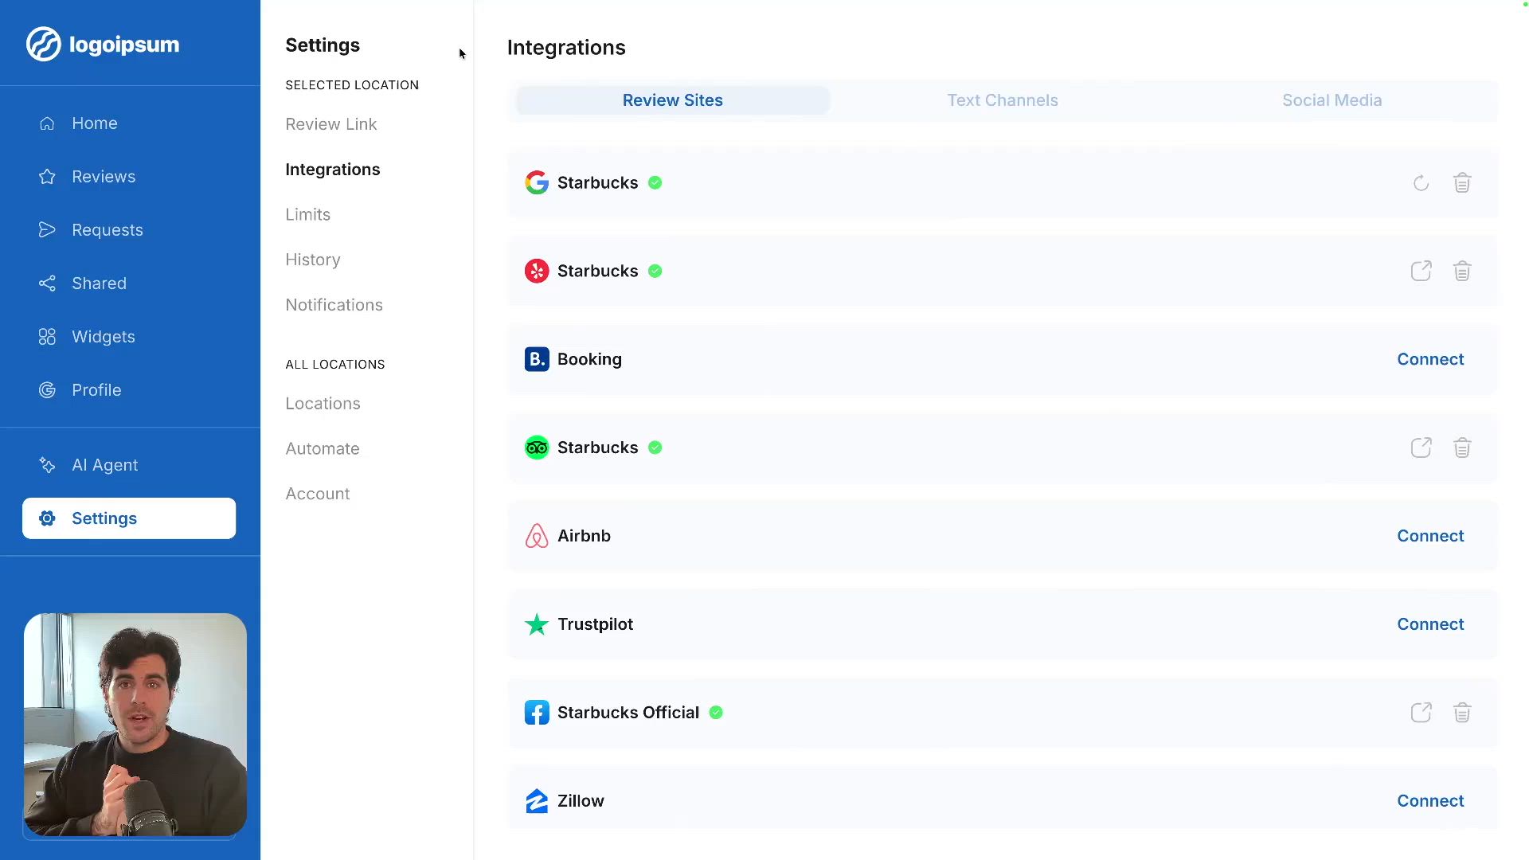Connect the Trustpilot integration
The width and height of the screenshot is (1529, 860).
pos(1430,624)
